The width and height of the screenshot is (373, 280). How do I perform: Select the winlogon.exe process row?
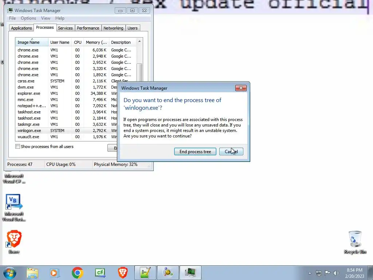pos(67,131)
